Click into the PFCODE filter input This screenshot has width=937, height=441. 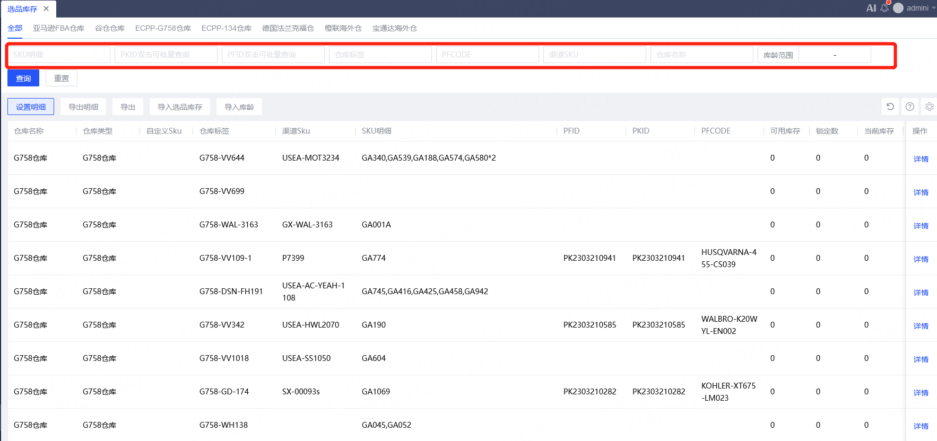487,55
